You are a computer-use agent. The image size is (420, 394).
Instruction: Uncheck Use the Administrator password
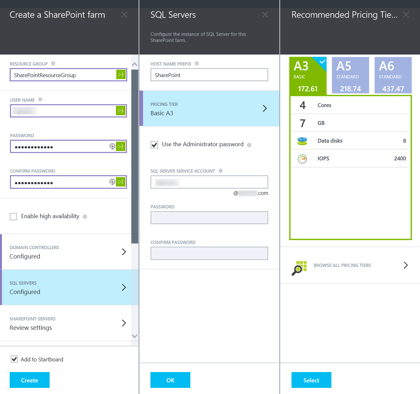pyautogui.click(x=154, y=145)
